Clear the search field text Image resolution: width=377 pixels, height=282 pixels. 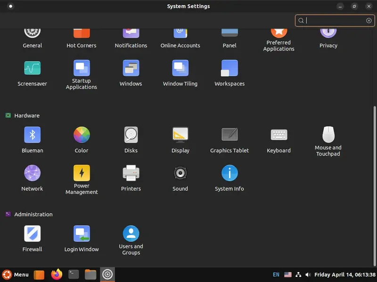point(369,21)
